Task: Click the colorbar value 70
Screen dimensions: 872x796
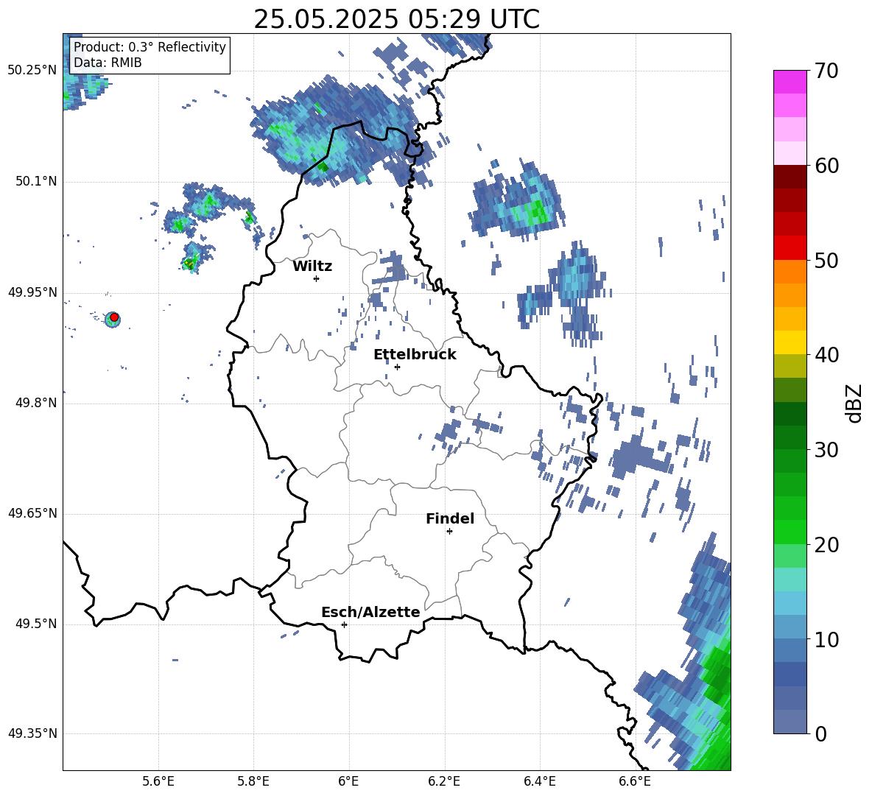Action: tap(826, 71)
